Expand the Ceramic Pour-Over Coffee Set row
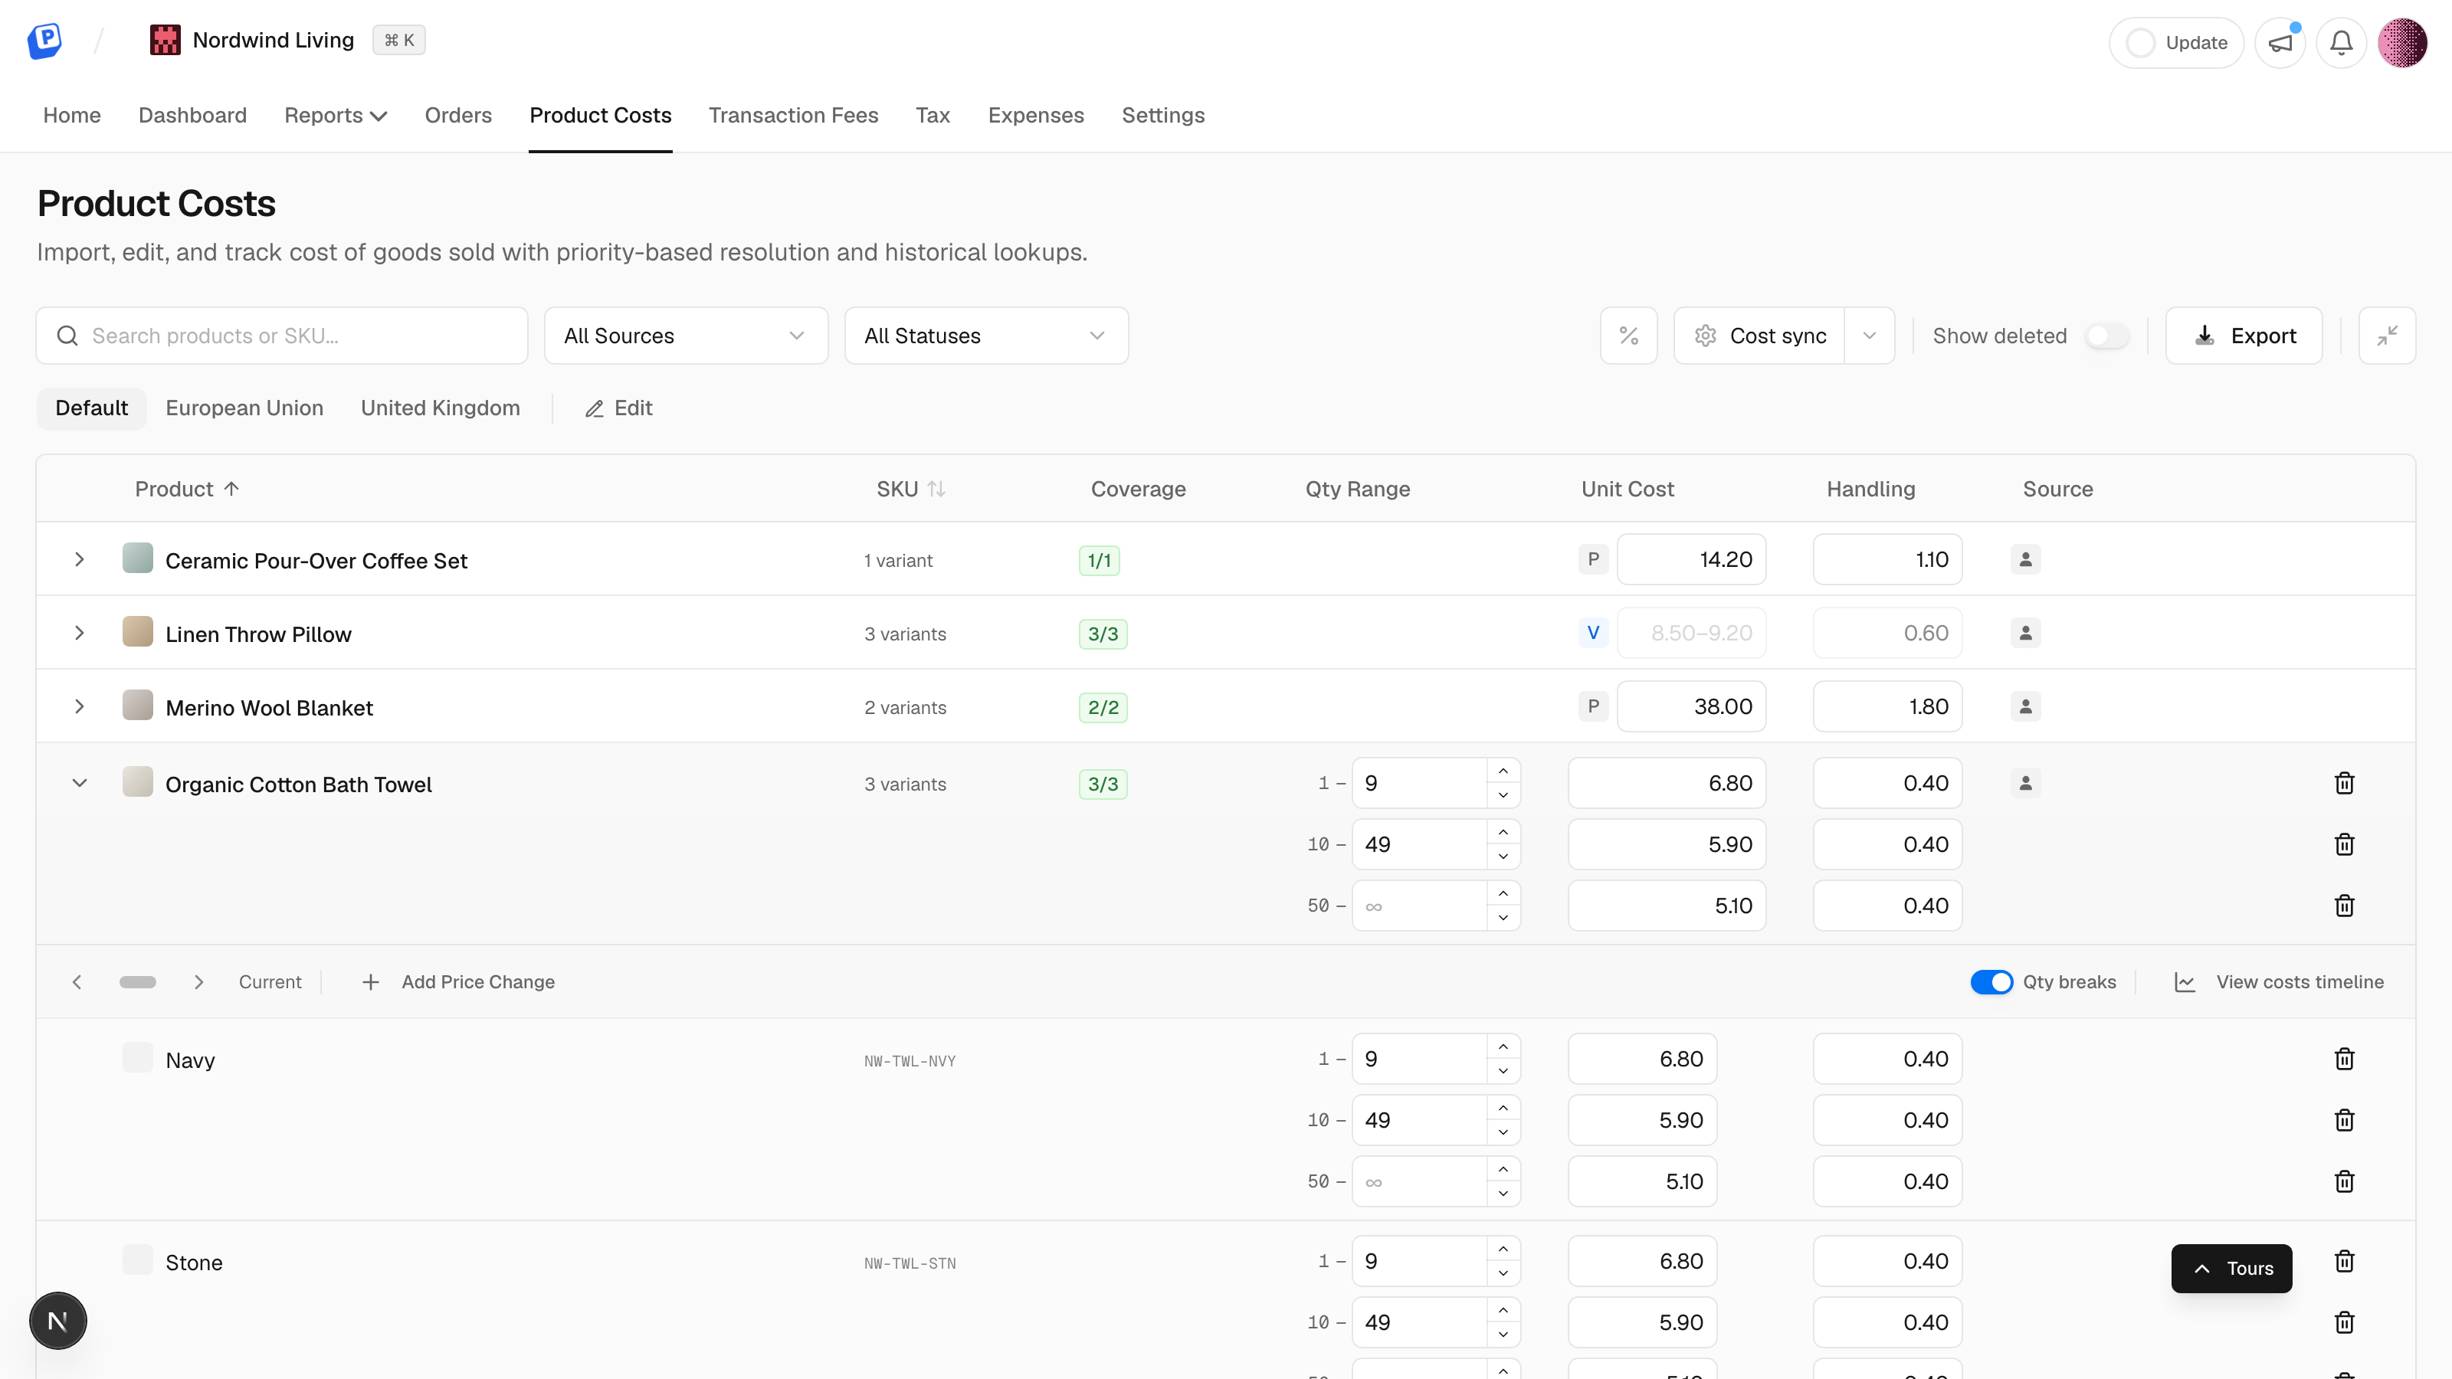The width and height of the screenshot is (2452, 1379). (x=80, y=559)
